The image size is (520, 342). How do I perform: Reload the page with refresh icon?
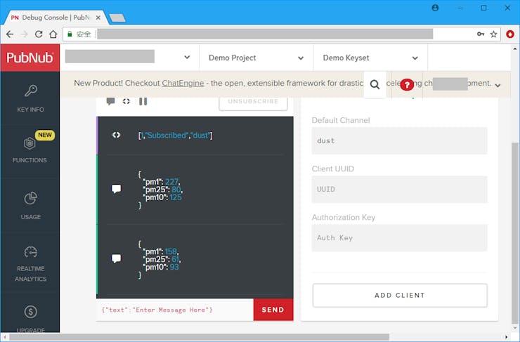coord(39,34)
